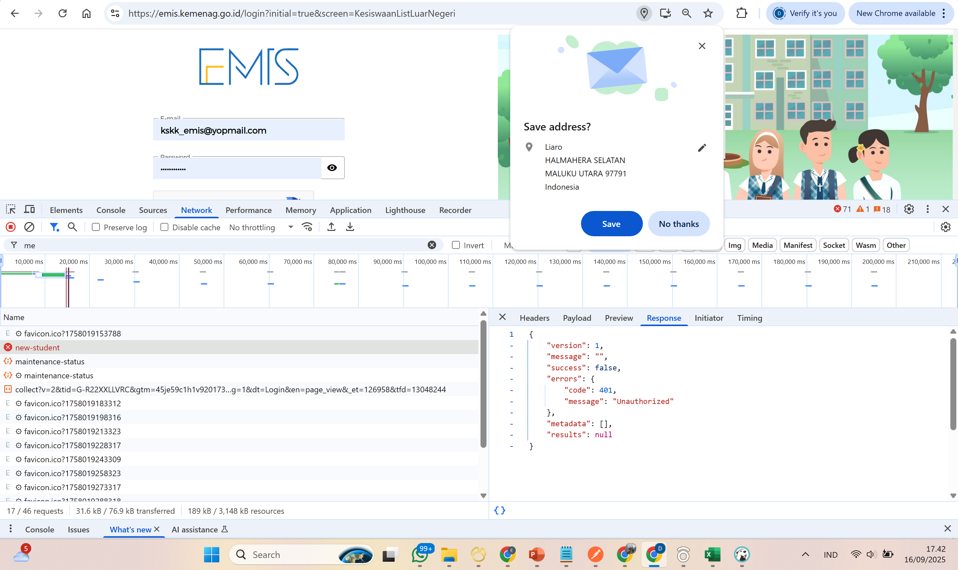Click the pretty print braces icon
Image resolution: width=958 pixels, height=570 pixels.
tap(500, 510)
